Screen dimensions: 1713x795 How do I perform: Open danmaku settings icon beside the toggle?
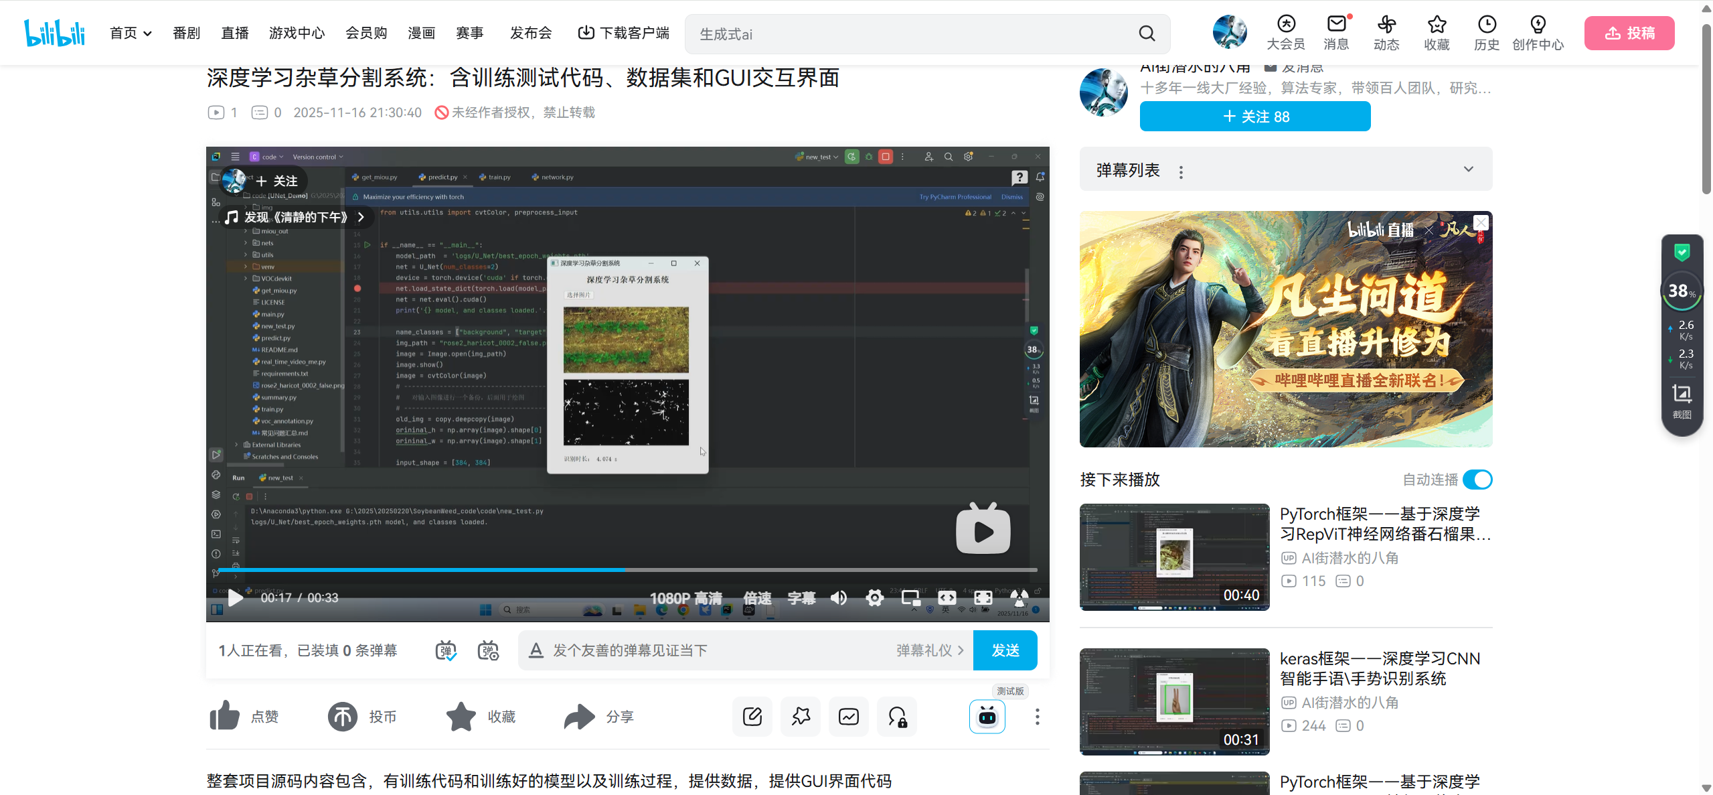point(488,650)
